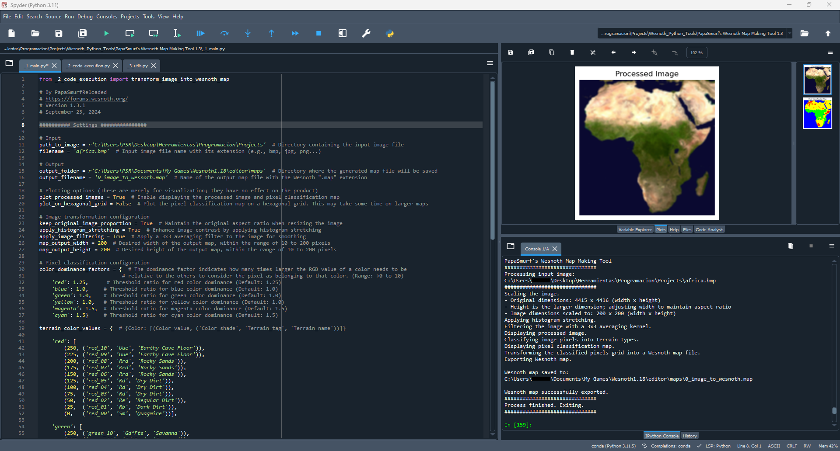Remove all plots X icon
Image resolution: width=840 pixels, height=451 pixels.
tap(593, 52)
